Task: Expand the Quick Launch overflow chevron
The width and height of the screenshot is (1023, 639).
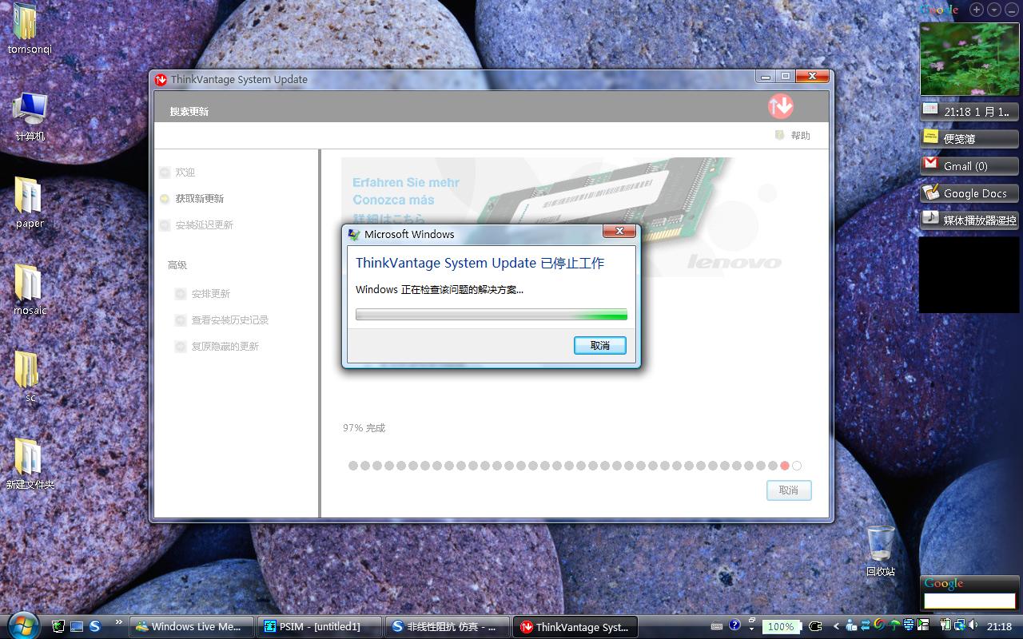Action: (119, 621)
